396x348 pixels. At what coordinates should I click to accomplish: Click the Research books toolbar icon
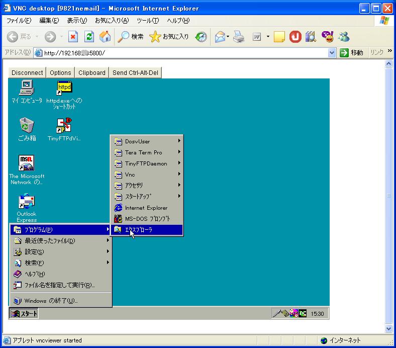[311, 37]
